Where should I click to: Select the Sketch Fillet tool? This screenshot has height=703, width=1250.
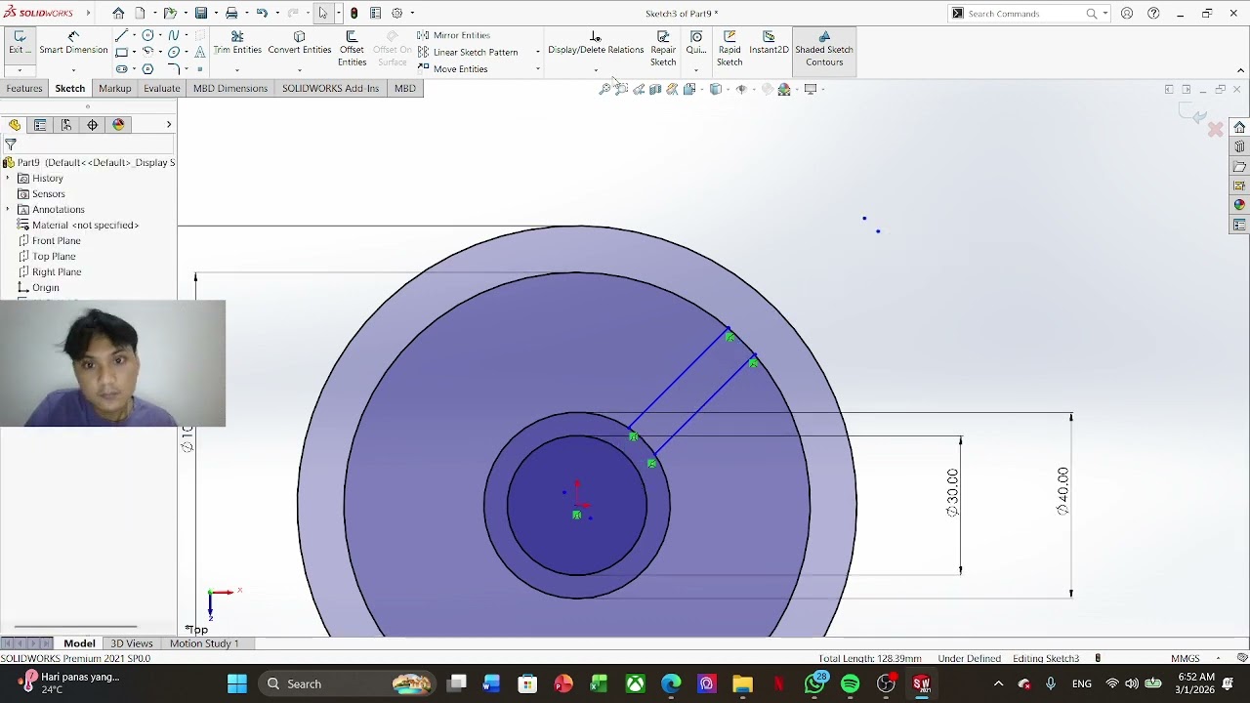(173, 69)
